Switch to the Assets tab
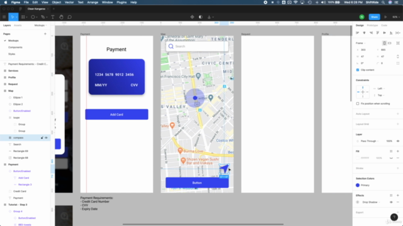Image resolution: width=403 pixels, height=226 pixels. pyautogui.click(x=18, y=25)
